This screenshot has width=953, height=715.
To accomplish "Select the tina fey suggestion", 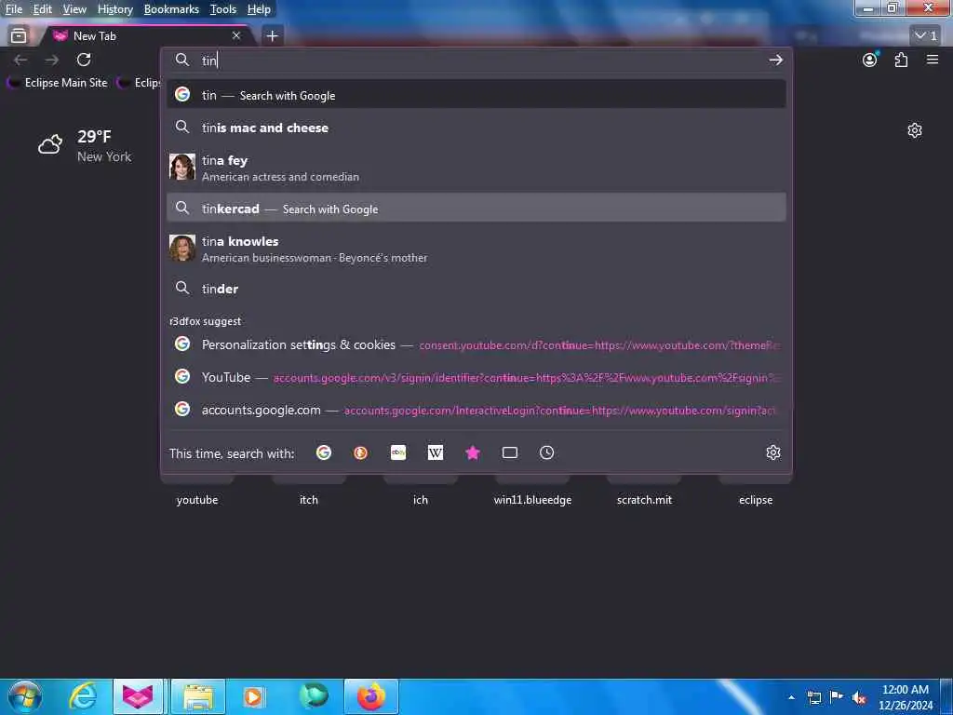I will click(476, 168).
